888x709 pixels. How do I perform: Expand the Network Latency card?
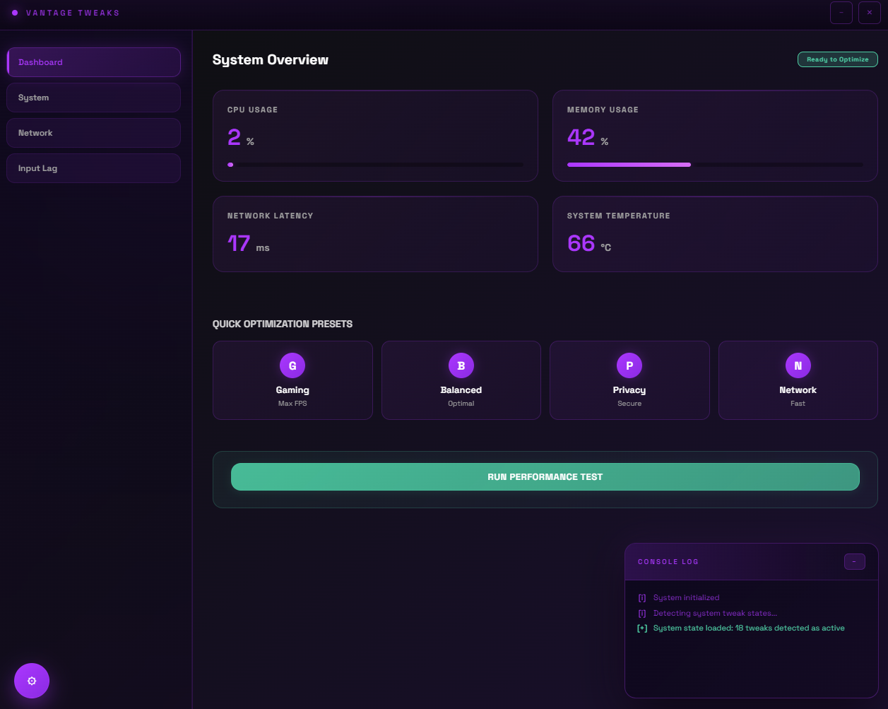pyautogui.click(x=375, y=234)
